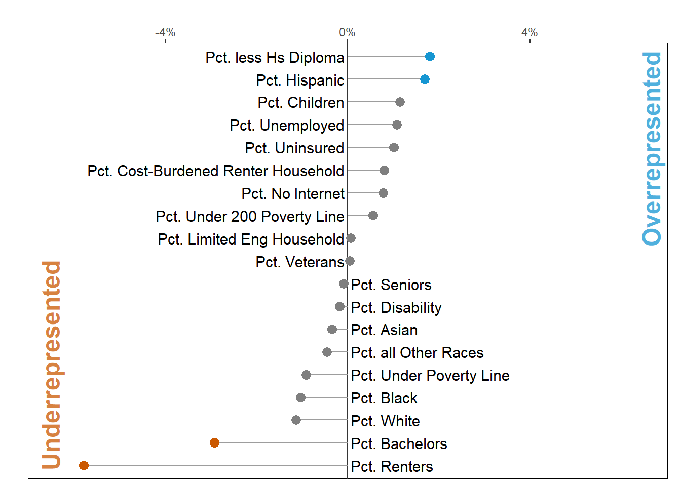Click the gray Pct. Children dot

point(400,102)
